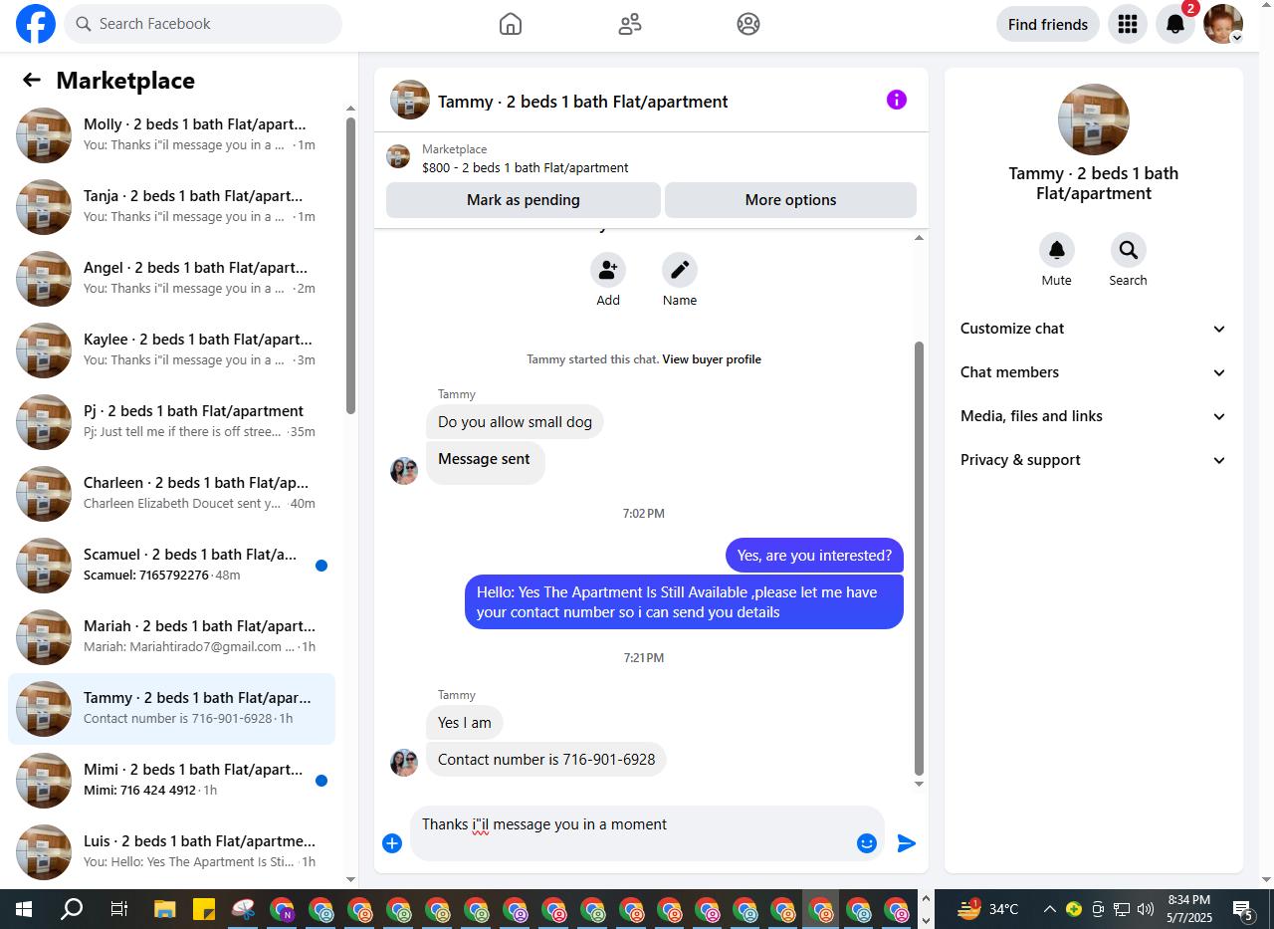Edit chat name with pencil icon
The height and width of the screenshot is (929, 1274).
[x=680, y=270]
